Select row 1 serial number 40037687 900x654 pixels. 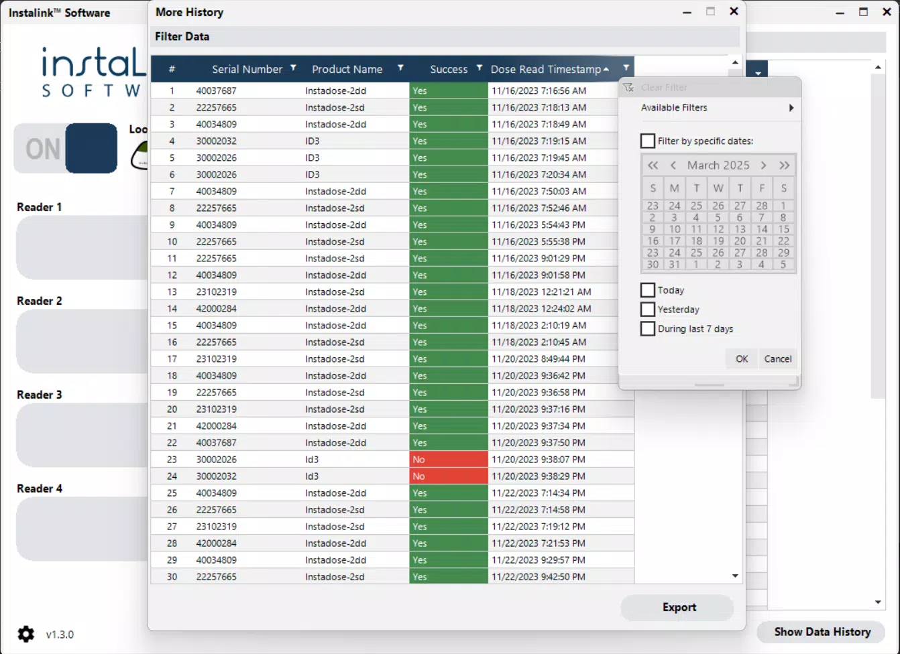coord(216,90)
